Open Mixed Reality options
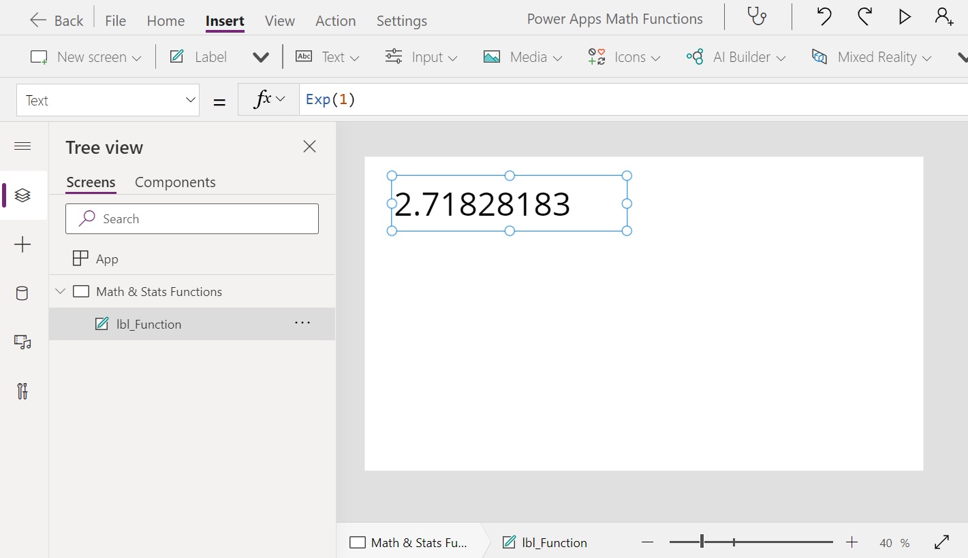 (x=871, y=57)
